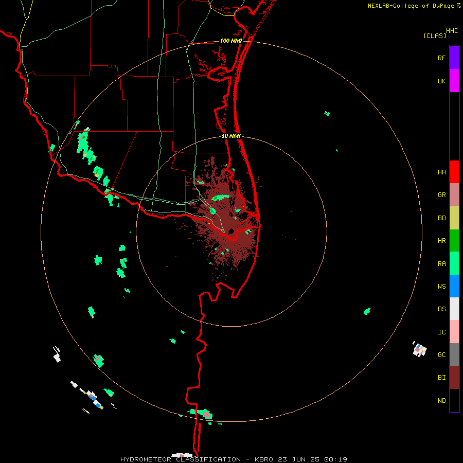
Task: Click the rain echo straddling the 100 NMI ring at bottom
Action: point(201,414)
